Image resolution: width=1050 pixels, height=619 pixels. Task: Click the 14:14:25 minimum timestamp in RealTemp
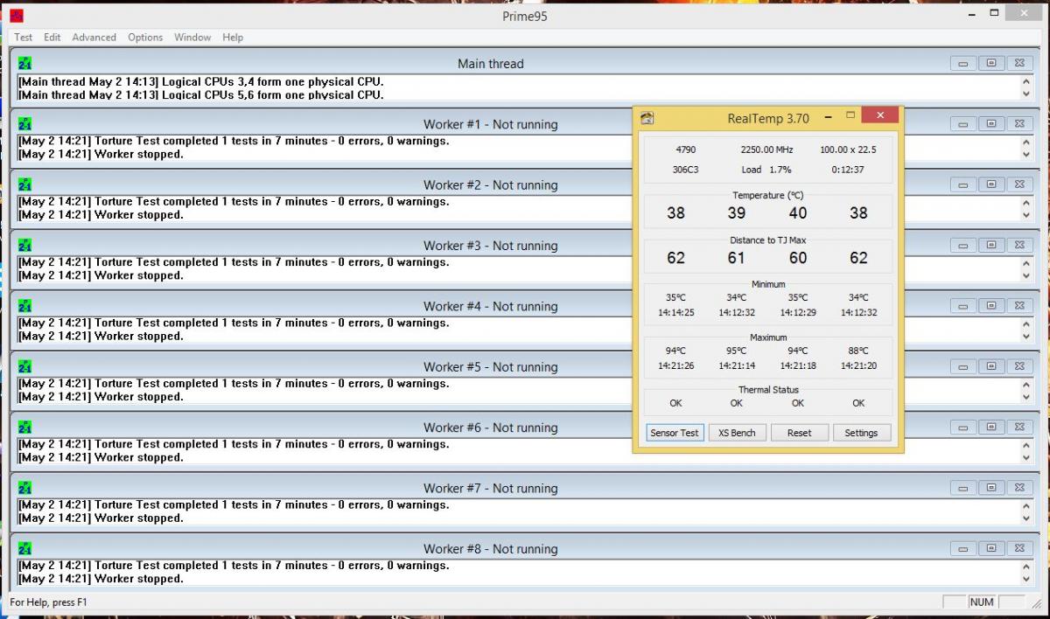tap(675, 312)
